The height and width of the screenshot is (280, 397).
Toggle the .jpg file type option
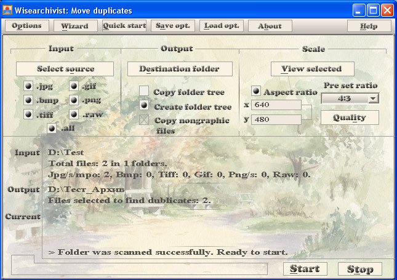28,86
